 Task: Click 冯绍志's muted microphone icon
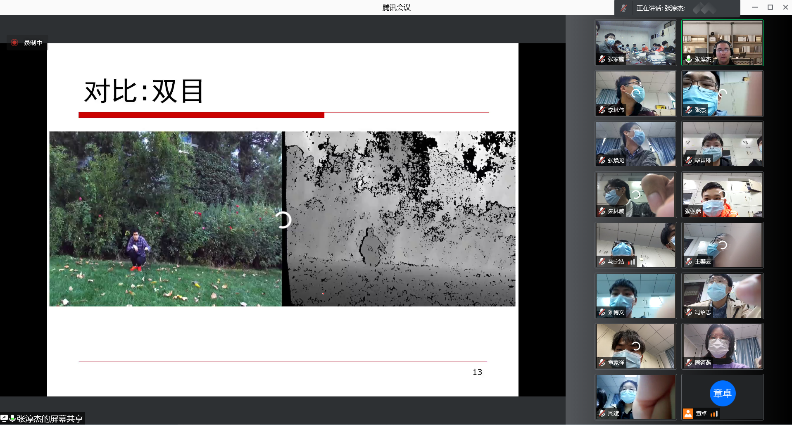[x=689, y=312]
